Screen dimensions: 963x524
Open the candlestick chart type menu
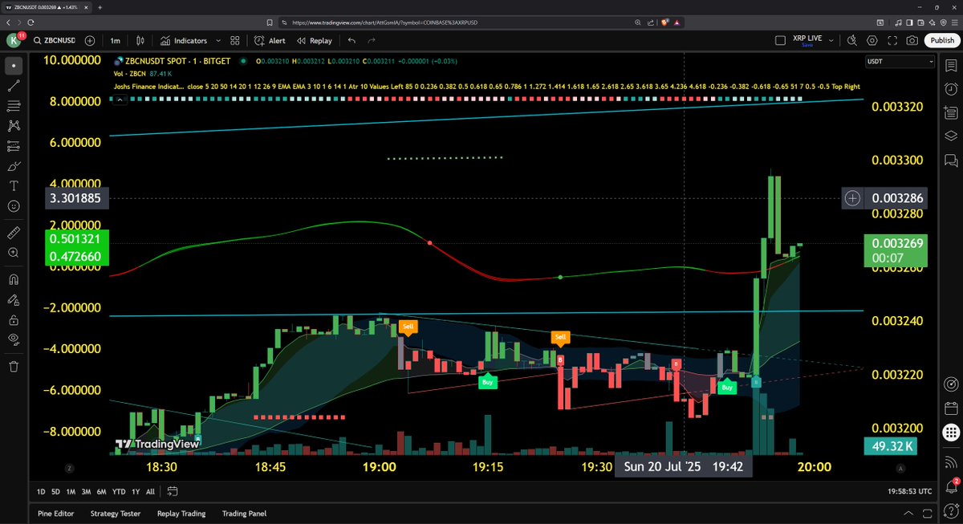click(140, 40)
